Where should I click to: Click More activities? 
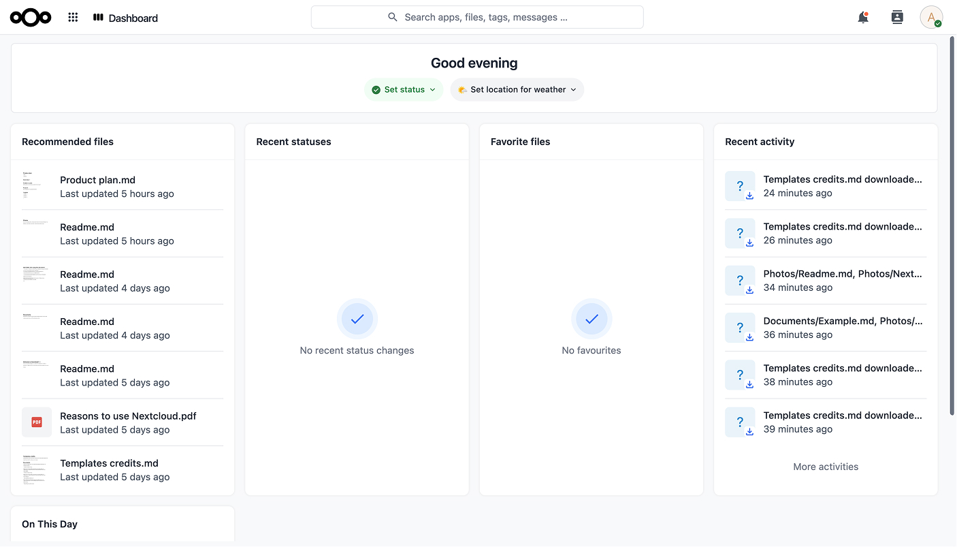tap(826, 467)
